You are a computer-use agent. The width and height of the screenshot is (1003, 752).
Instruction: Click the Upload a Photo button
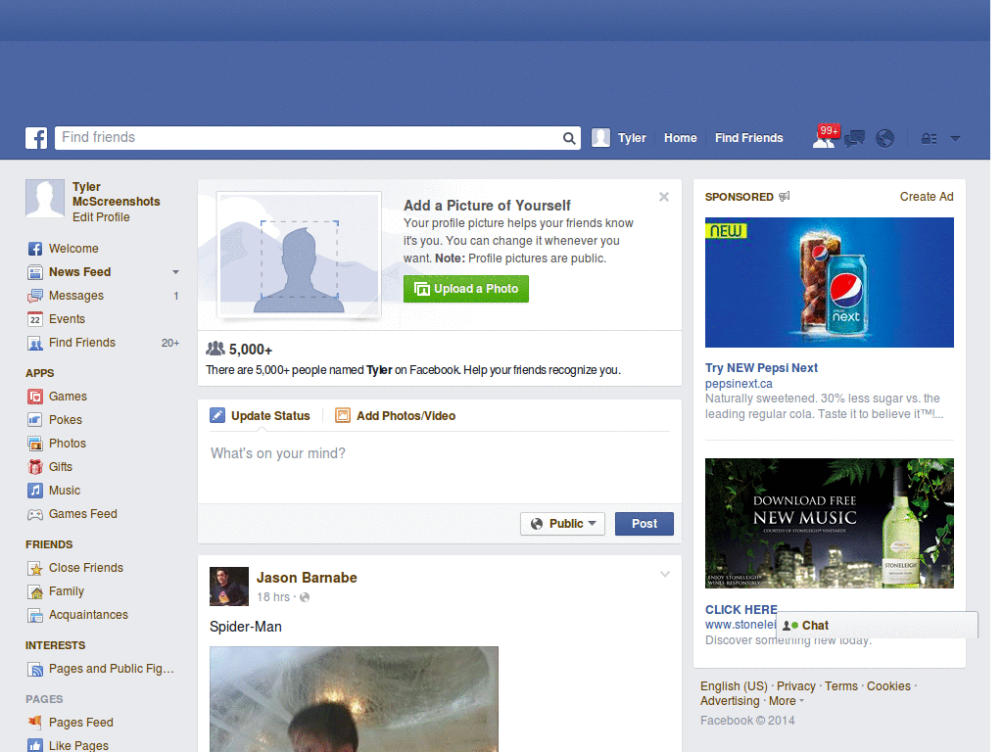tap(465, 289)
